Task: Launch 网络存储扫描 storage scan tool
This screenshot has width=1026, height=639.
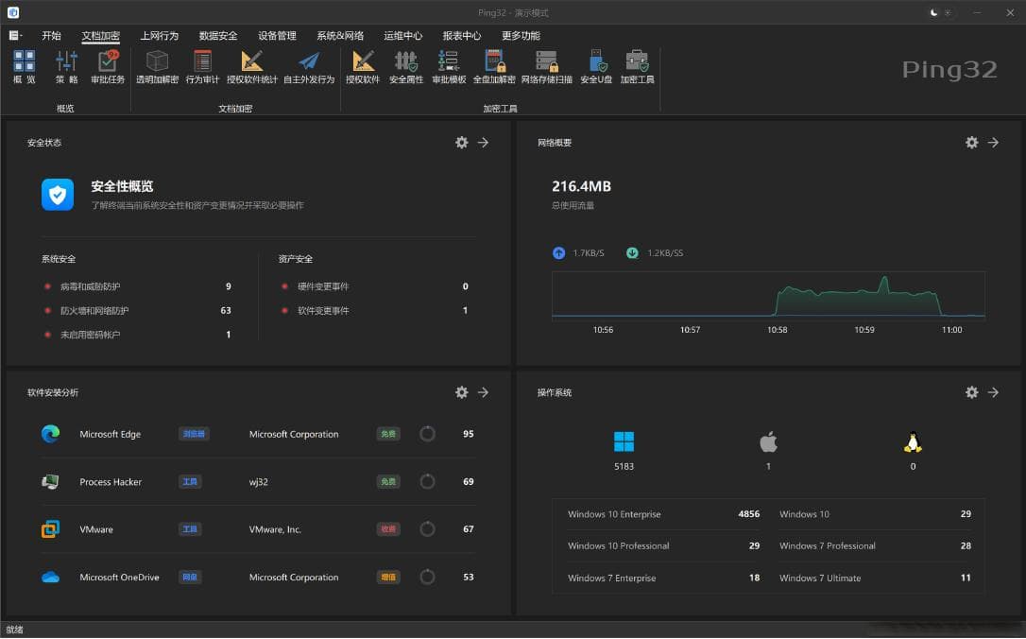Action: (546, 67)
